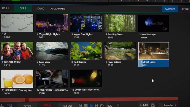Click the red scrub bar playhead marker
This screenshot has height=107, width=190.
click(26, 100)
